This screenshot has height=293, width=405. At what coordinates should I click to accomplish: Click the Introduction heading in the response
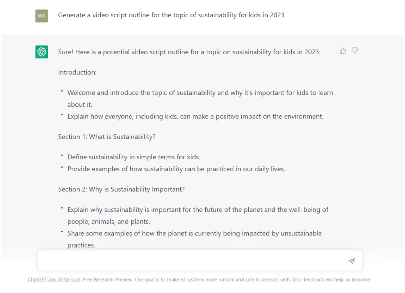[77, 72]
